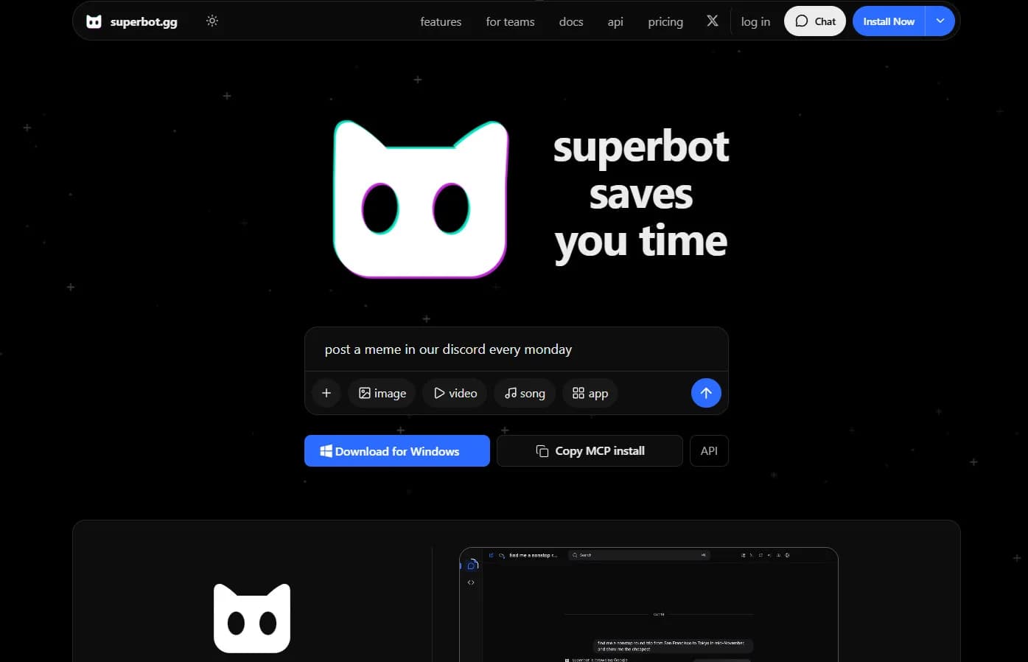This screenshot has height=662, width=1028.
Task: Click 'superbot saves you time' headline
Action: tap(641, 194)
